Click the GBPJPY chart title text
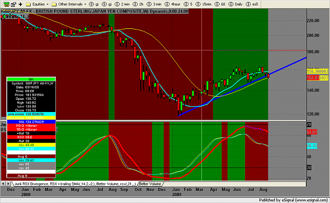The image size is (330, 203). pos(95,12)
